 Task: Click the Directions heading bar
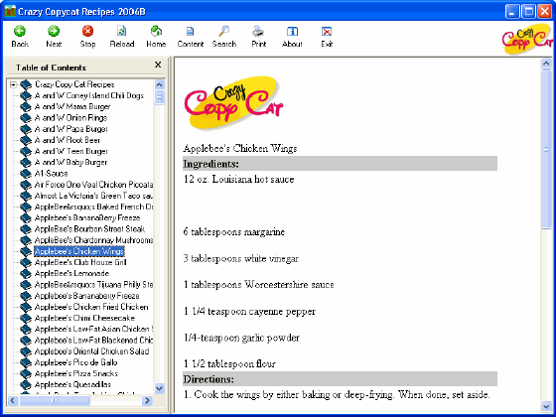pyautogui.click(x=340, y=379)
